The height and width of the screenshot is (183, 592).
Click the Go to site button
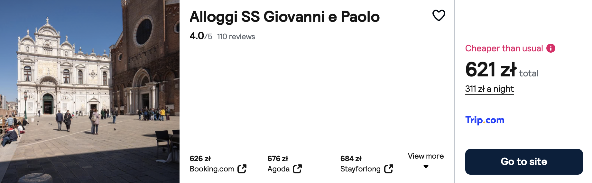pos(524,161)
